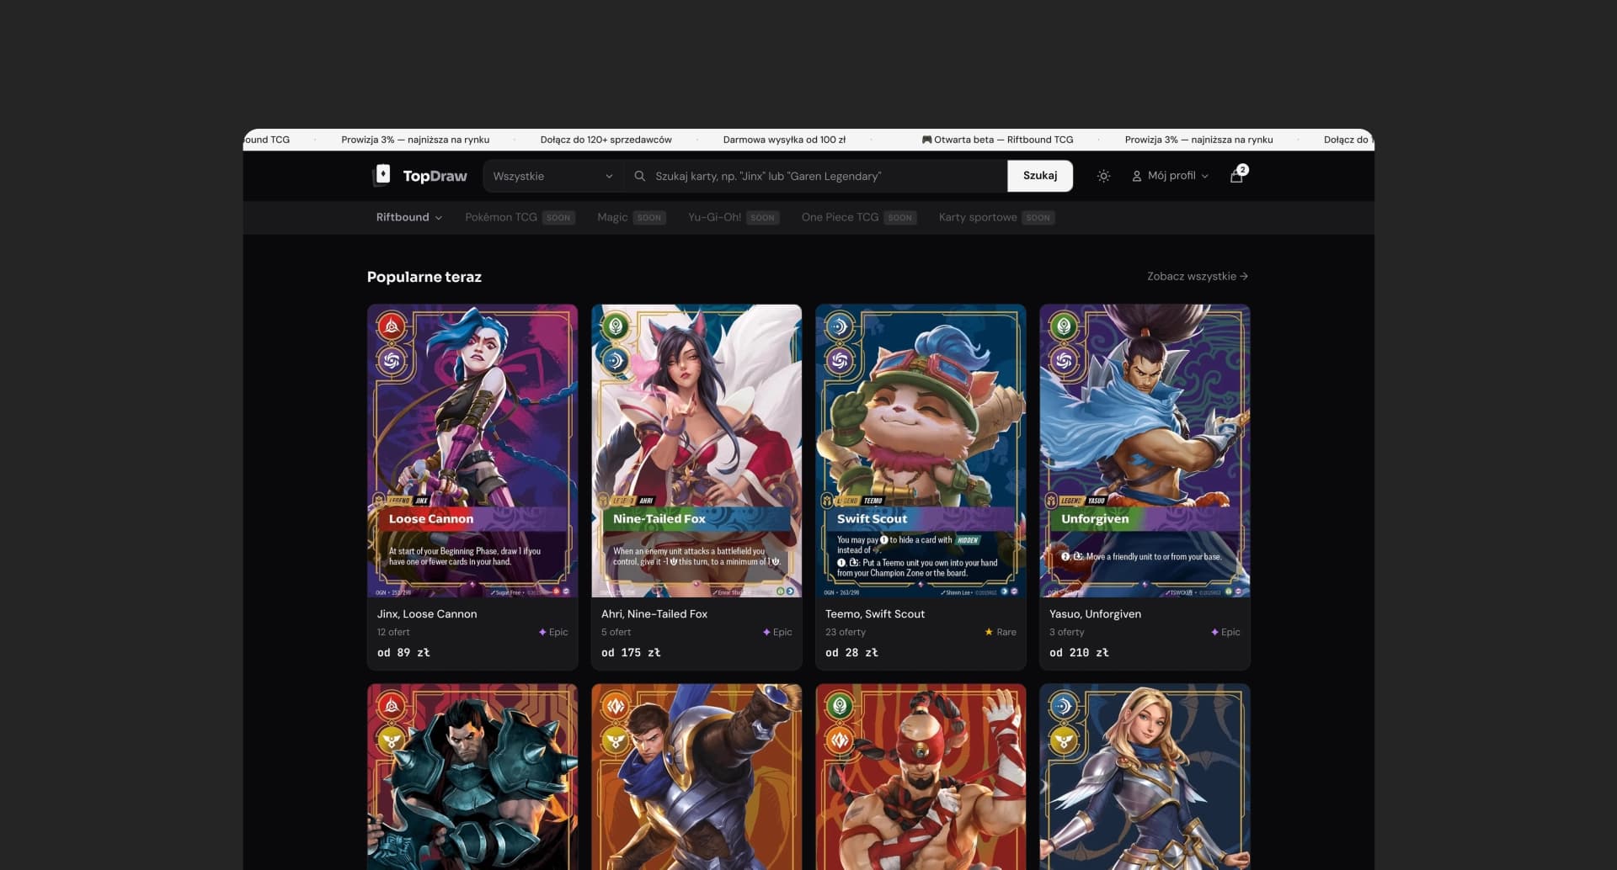Select the Magic nav item
Image resolution: width=1617 pixels, height=870 pixels.
(612, 217)
